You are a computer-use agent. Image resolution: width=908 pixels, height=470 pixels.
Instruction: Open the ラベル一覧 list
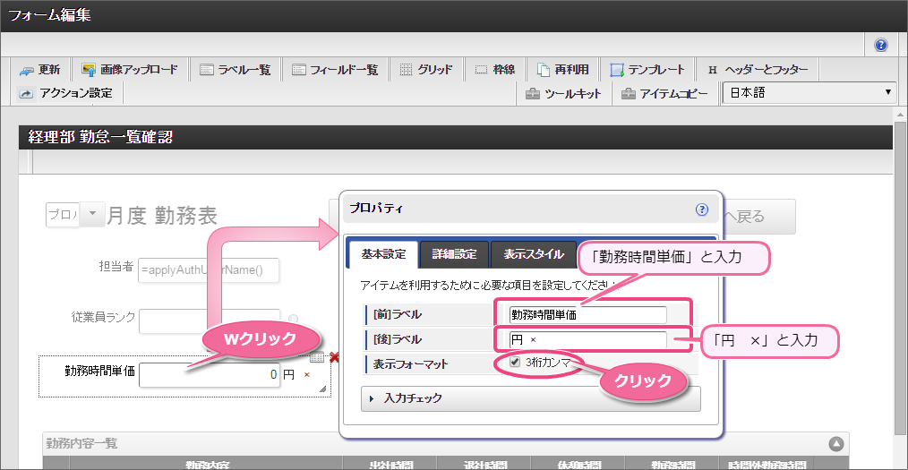[236, 70]
